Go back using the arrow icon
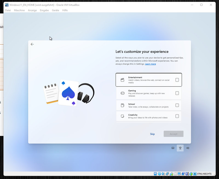219x179 pixels. (x=32, y=44)
